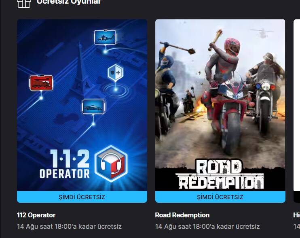
Task: Click the partially visible Hi game title
Action: (x=296, y=215)
